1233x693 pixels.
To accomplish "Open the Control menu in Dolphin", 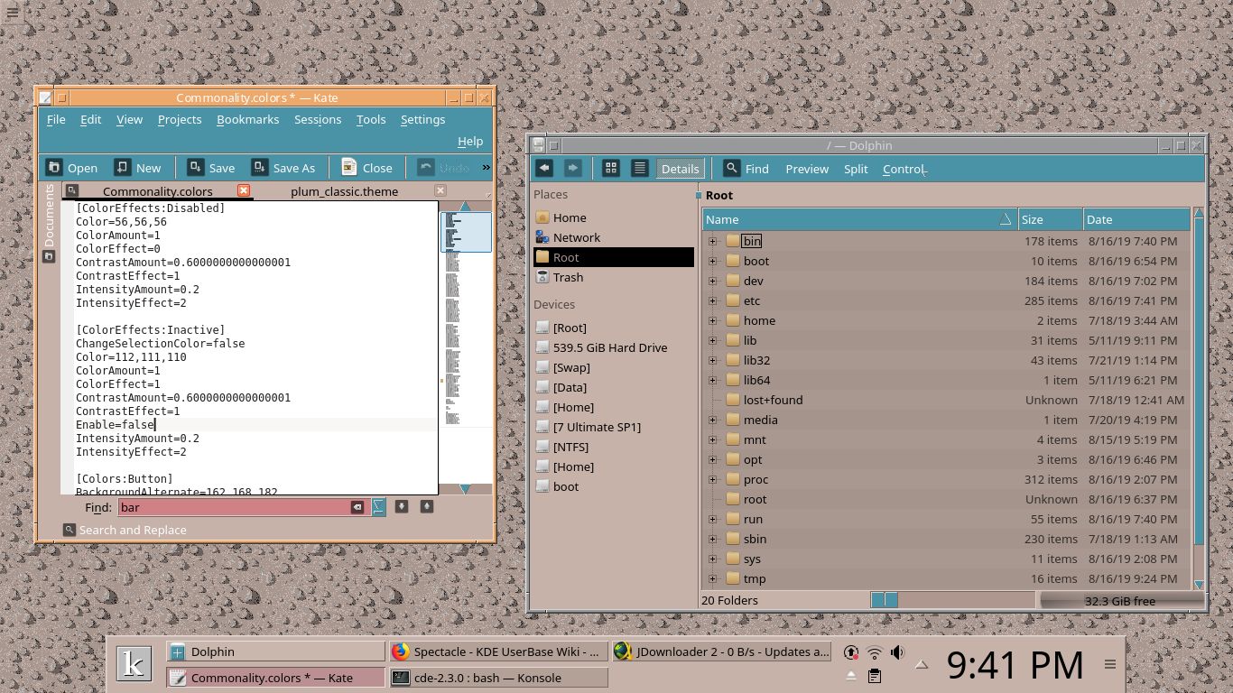I will 903,169.
